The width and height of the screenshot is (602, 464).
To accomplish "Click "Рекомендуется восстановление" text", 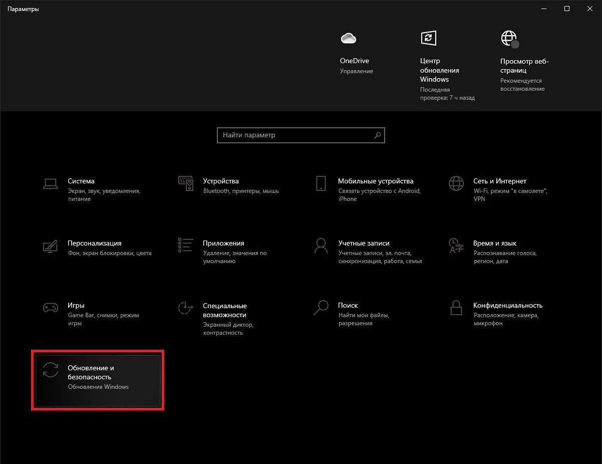I will click(522, 85).
